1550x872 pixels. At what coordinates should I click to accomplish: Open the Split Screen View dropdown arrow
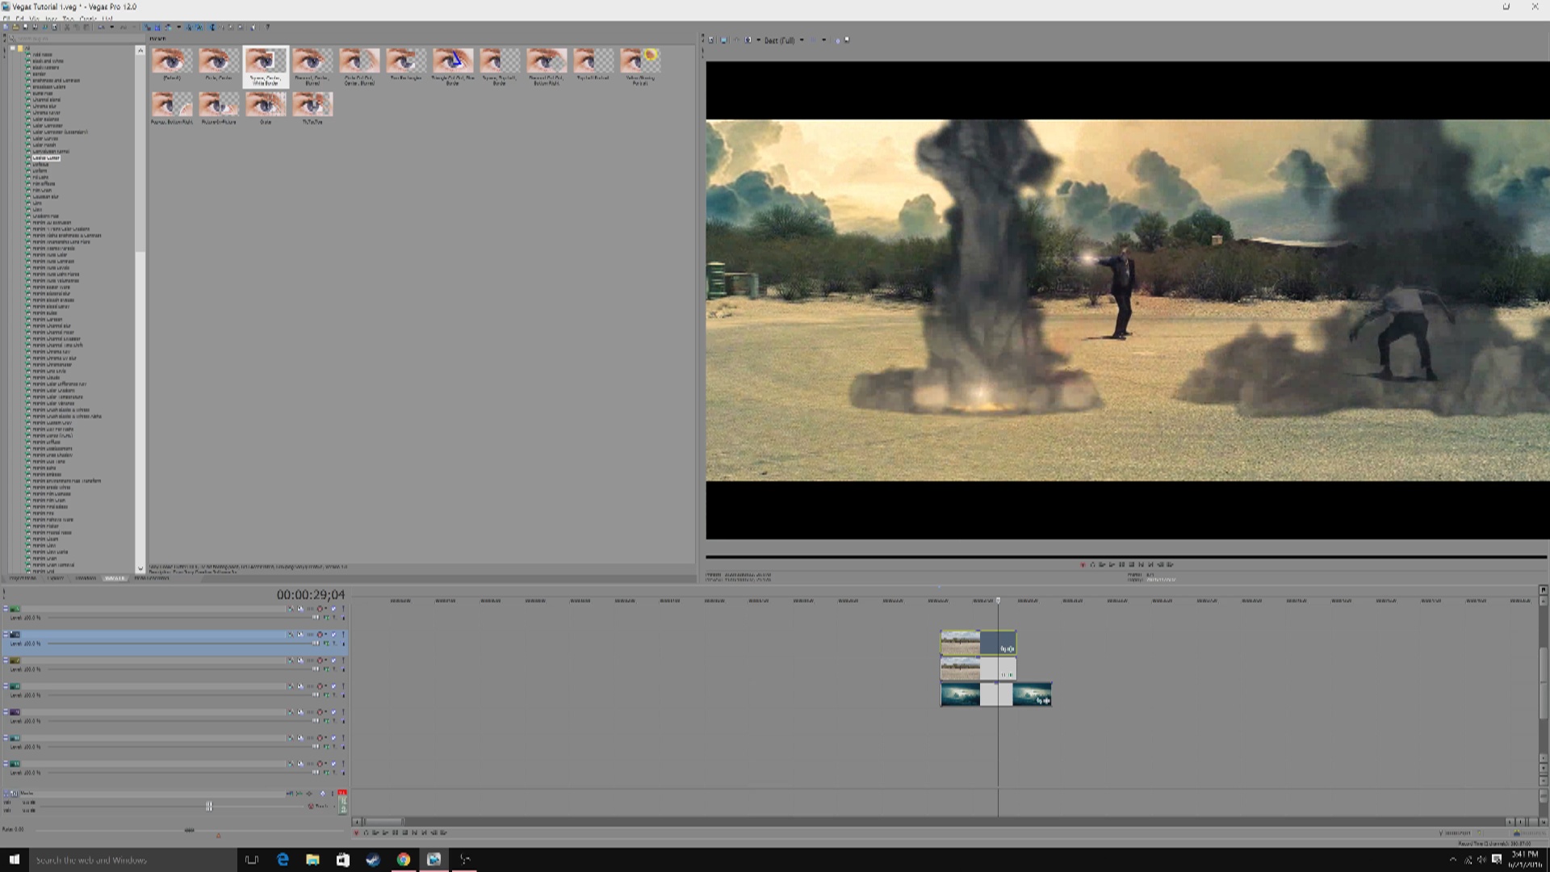[x=758, y=40]
